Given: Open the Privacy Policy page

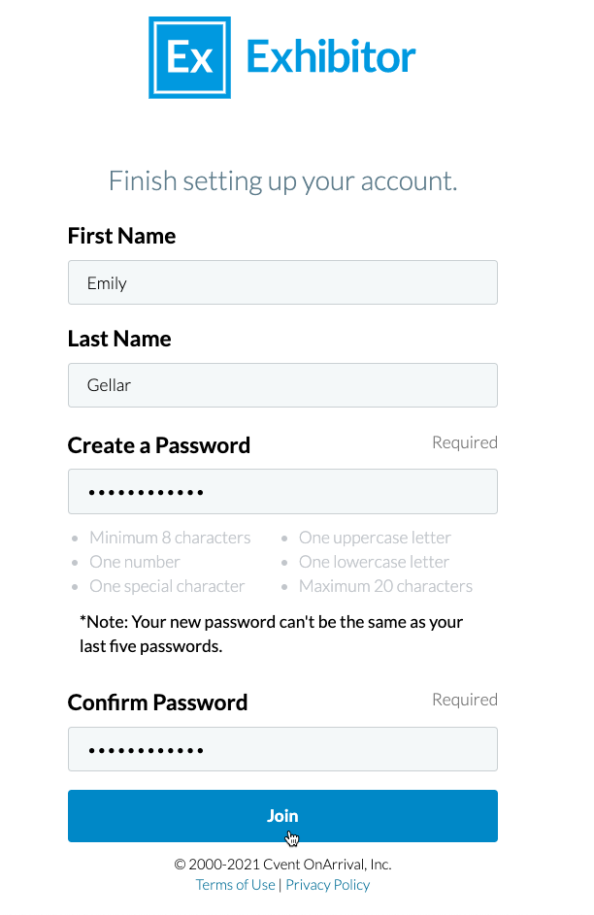Looking at the screenshot, I should pos(327,884).
